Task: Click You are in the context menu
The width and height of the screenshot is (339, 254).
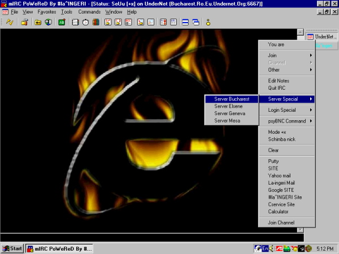Action: click(x=286, y=45)
